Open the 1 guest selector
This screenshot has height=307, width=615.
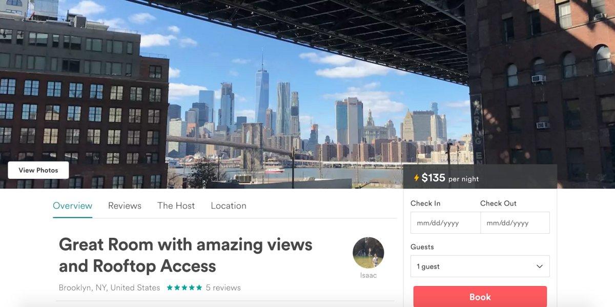tap(480, 267)
